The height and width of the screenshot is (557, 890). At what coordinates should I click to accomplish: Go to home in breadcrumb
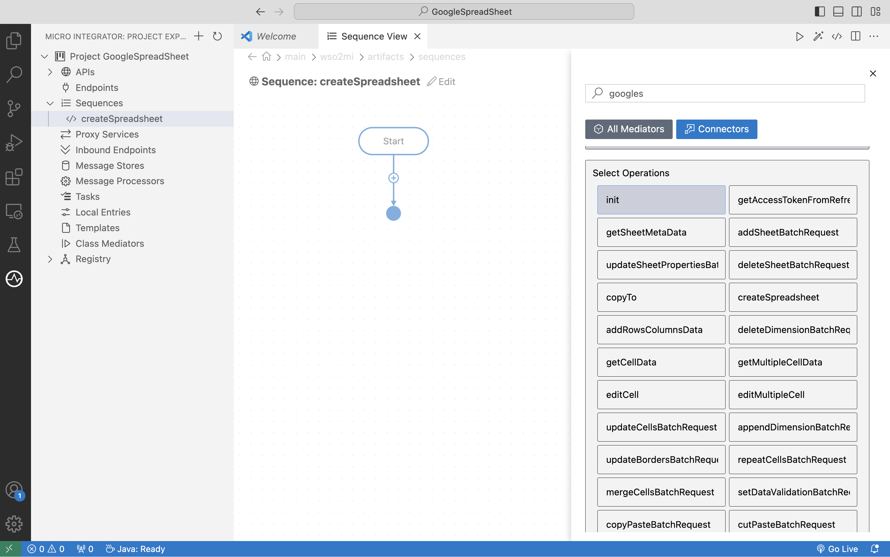point(266,56)
